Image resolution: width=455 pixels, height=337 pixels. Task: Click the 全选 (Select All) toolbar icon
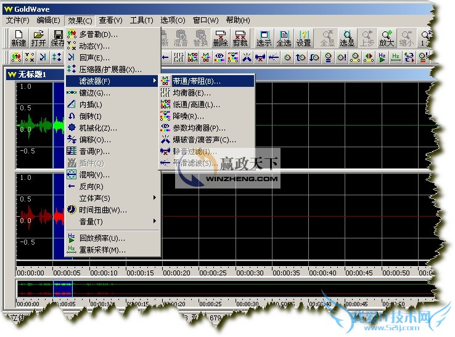284,38
